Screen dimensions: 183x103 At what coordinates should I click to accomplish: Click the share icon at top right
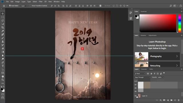tap(181, 6)
